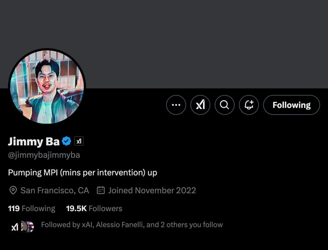
Task: Click the location pin icon
Action: (x=13, y=190)
